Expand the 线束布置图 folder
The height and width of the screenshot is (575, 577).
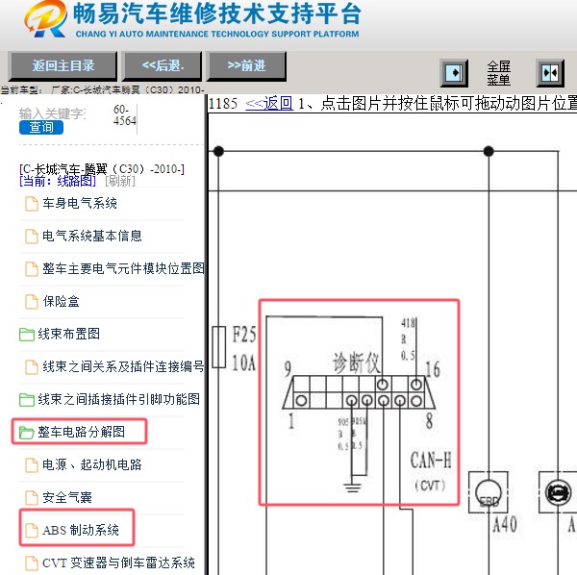(68, 334)
